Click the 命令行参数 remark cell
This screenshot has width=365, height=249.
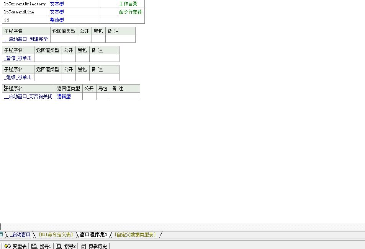pyautogui.click(x=131, y=12)
